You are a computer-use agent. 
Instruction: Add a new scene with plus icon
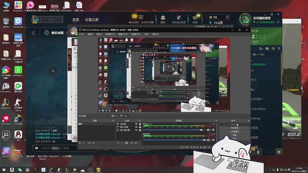80,143
